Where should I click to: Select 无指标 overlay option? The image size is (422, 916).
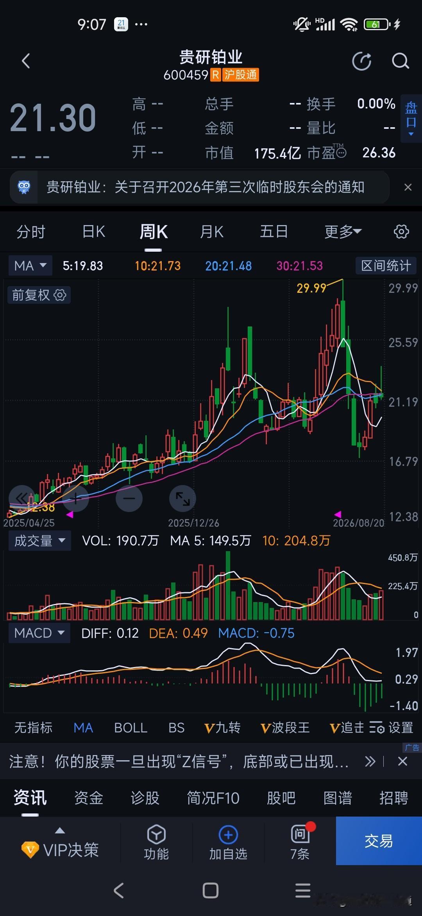pyautogui.click(x=34, y=728)
